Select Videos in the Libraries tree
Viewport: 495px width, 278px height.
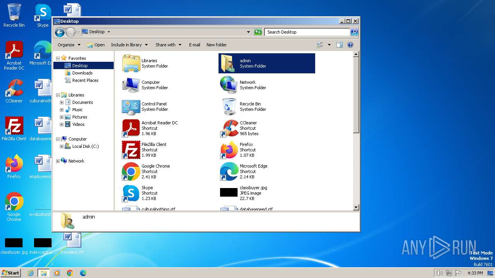coord(78,124)
